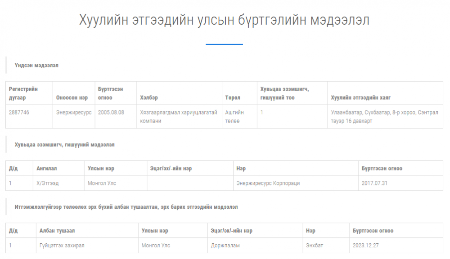
Task: Select the Гүйцэтгэх захирал position cell
Action: pyautogui.click(x=62, y=246)
